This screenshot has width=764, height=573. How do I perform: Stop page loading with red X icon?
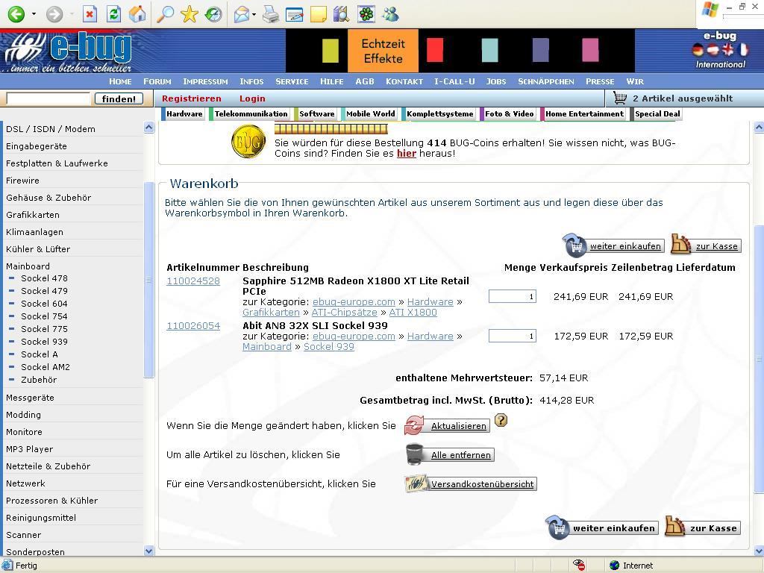pos(90,13)
